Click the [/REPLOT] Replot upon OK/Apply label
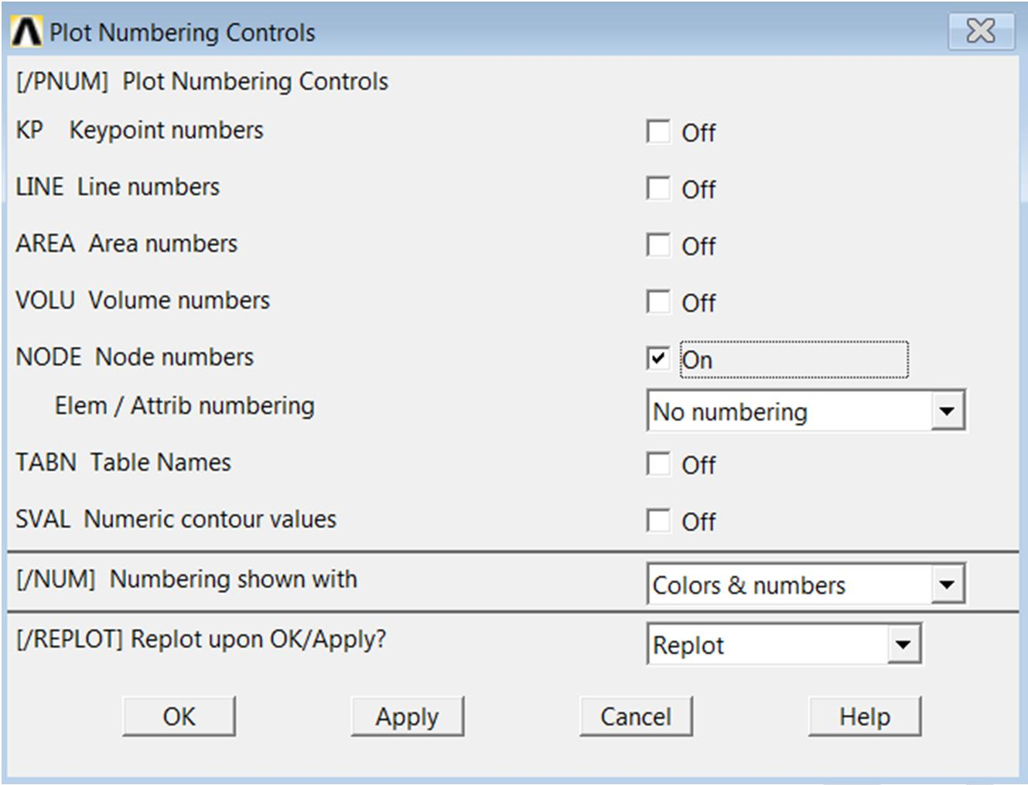Viewport: 1028px width, 785px height. click(x=201, y=639)
